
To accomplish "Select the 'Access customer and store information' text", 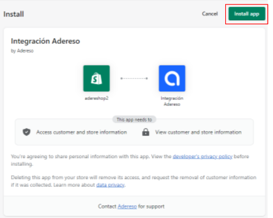I will pos(81,132).
